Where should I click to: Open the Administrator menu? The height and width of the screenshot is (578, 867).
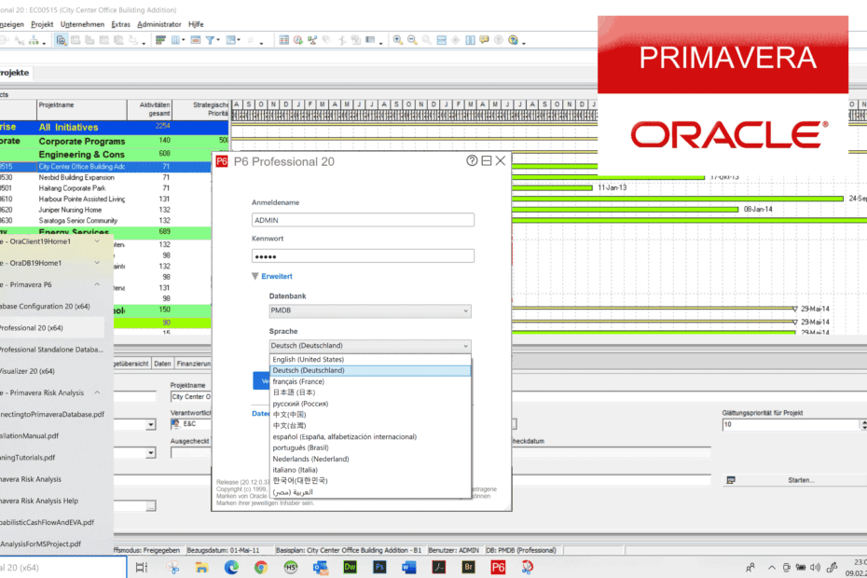[159, 23]
